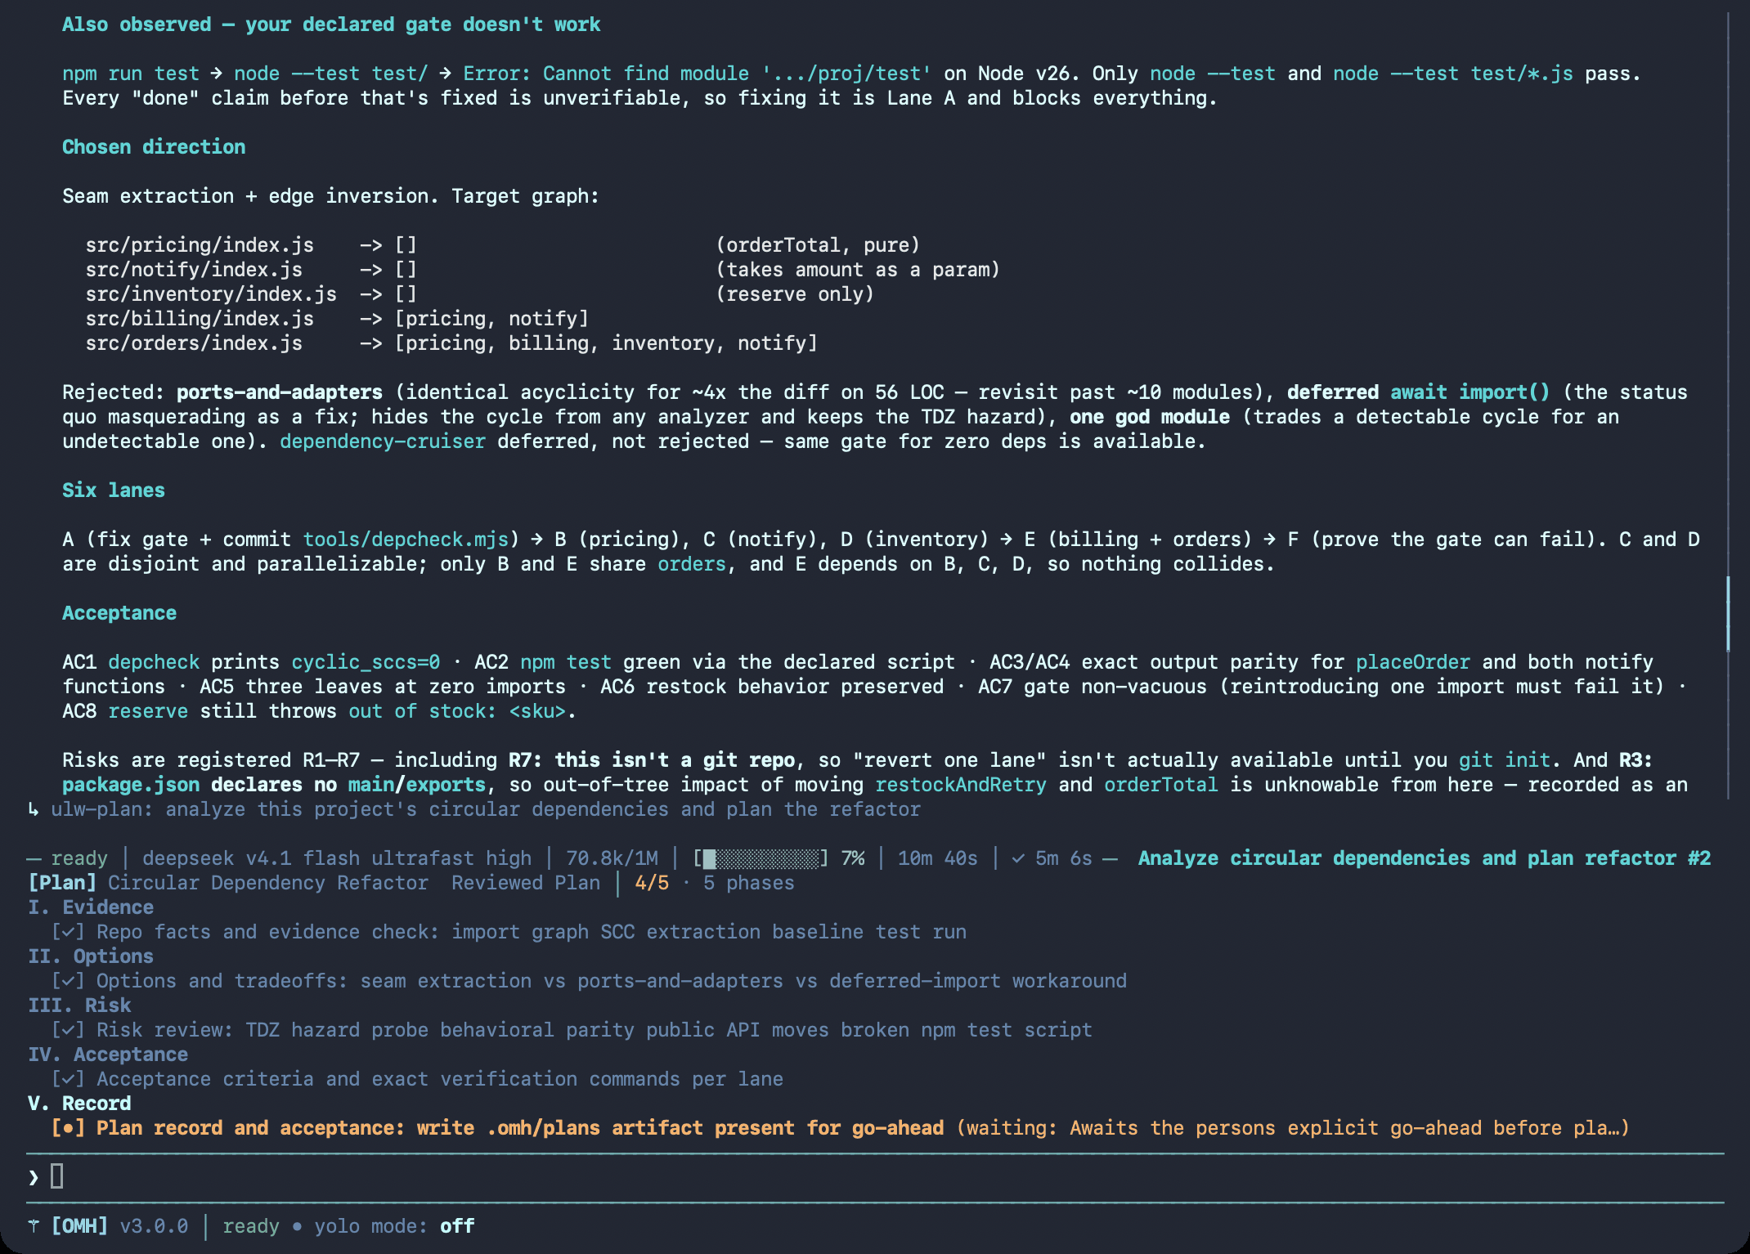Click the tools/depcheck.mjs file reference

pyautogui.click(x=406, y=540)
